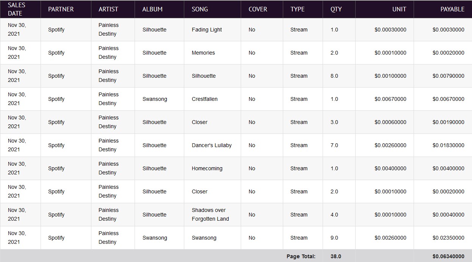The image size is (472, 262).
Task: Click payable value $0.01830000
Action: pos(448,145)
